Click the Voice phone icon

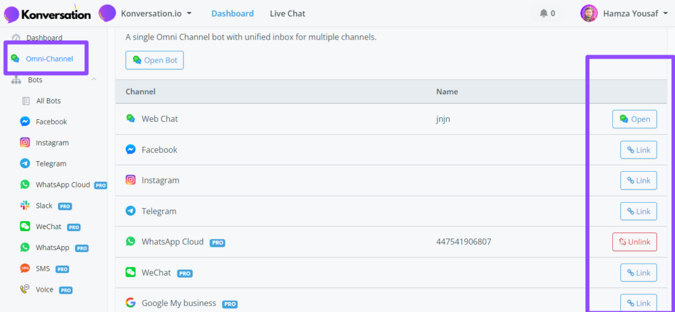click(x=25, y=289)
